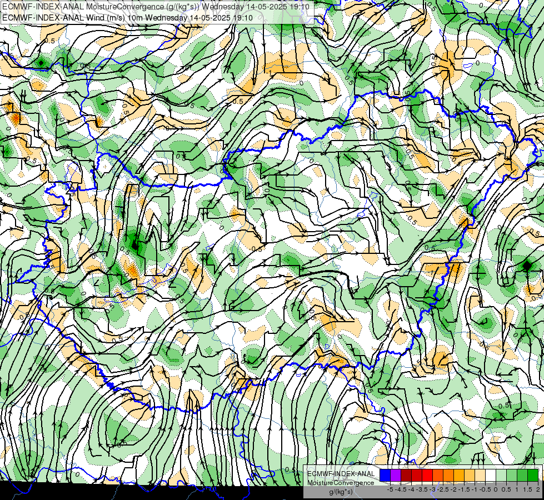Click the purple swatch in the legend
This screenshot has width=544, height=500.
point(396,476)
